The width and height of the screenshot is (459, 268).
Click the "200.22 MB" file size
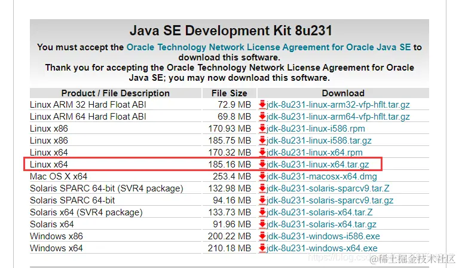point(229,236)
